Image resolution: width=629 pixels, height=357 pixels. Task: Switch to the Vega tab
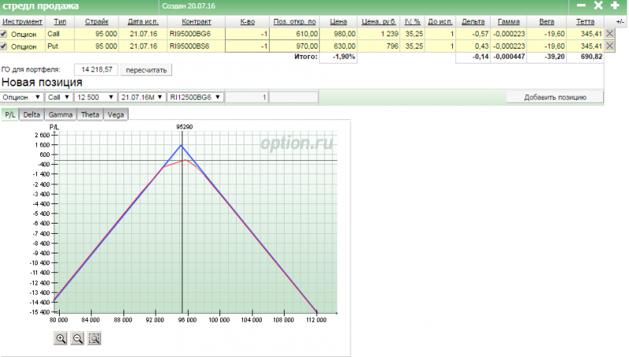pos(116,115)
